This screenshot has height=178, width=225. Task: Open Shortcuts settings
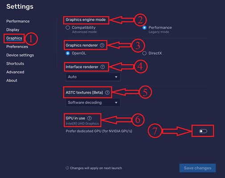click(x=15, y=64)
